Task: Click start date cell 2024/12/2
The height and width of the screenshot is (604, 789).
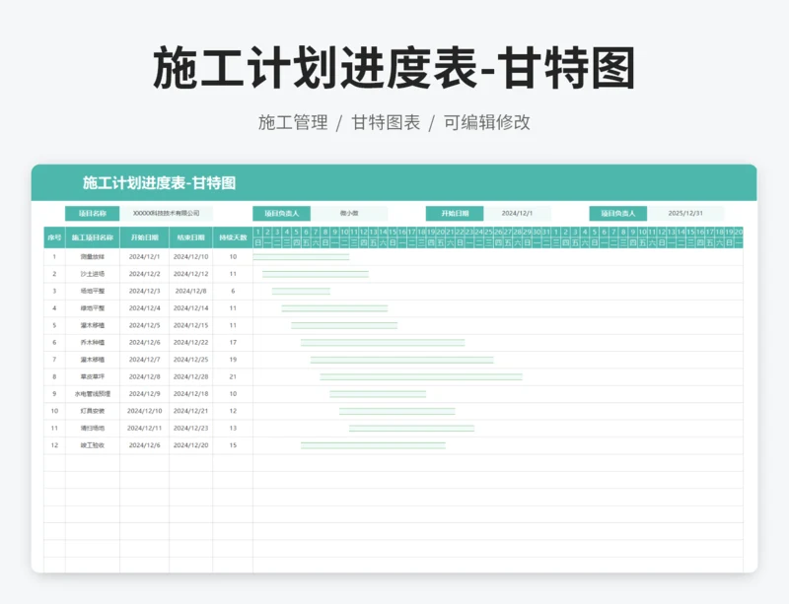Action: coord(144,274)
